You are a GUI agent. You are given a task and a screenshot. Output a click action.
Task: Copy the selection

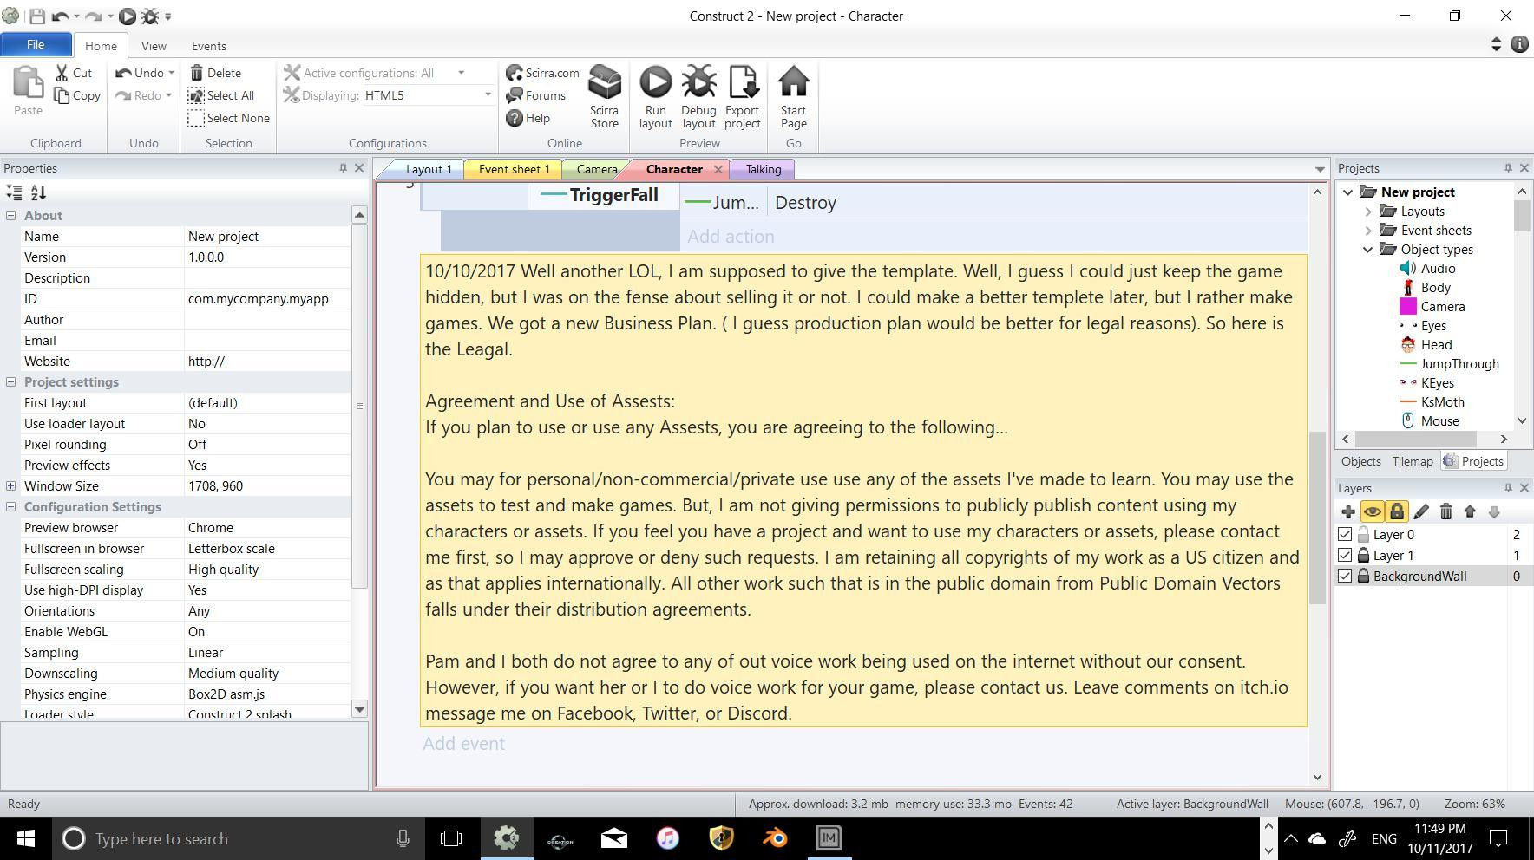tap(77, 95)
